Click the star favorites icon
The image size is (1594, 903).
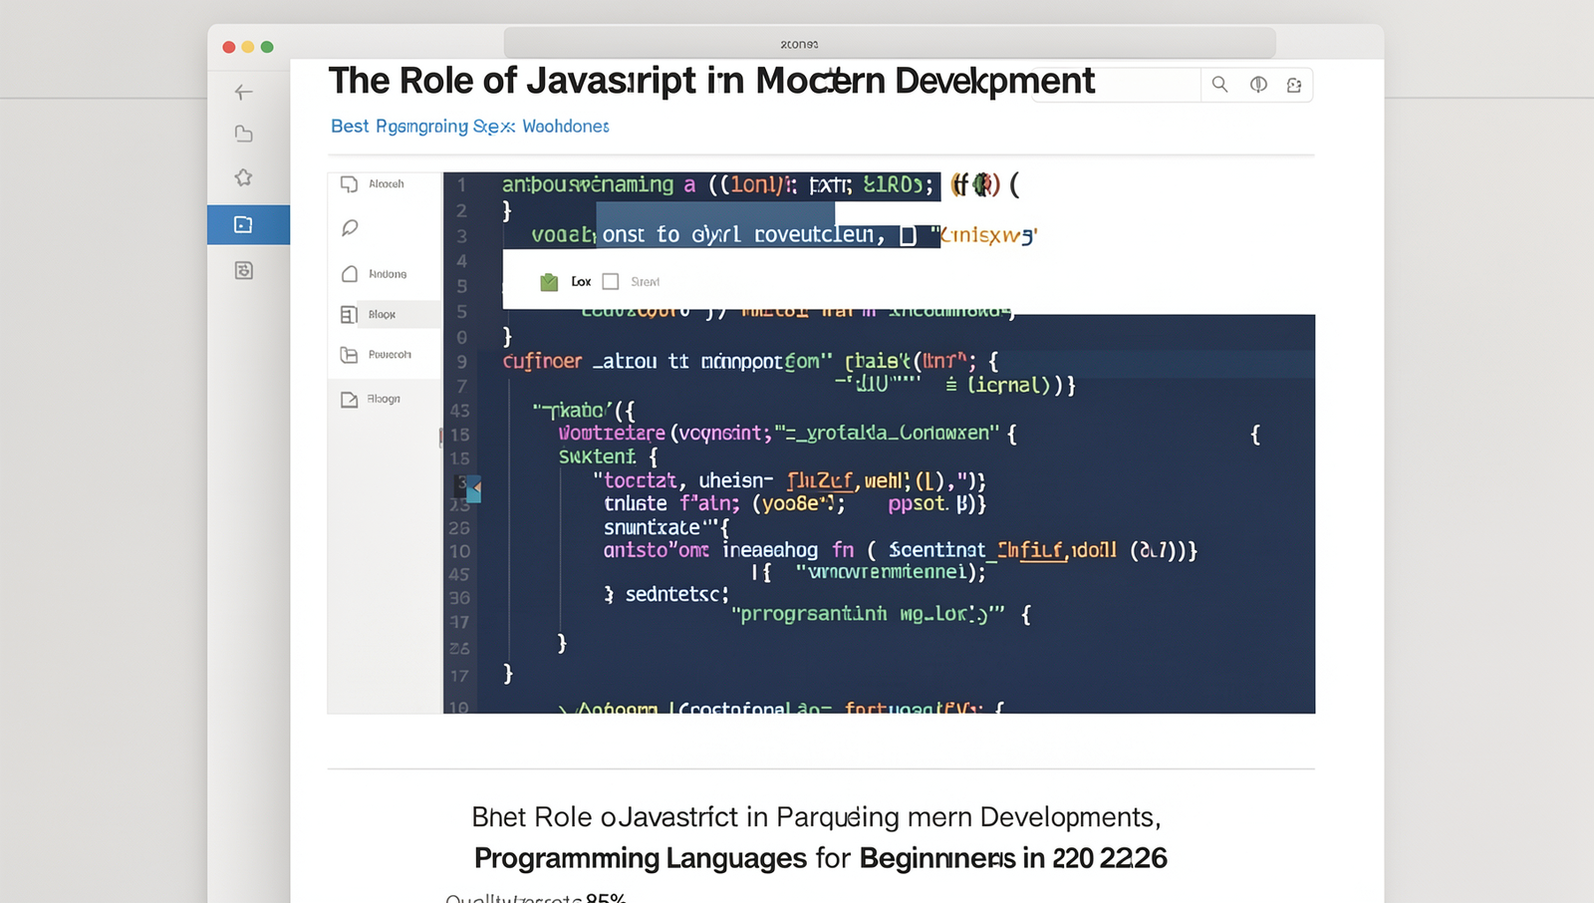point(243,177)
